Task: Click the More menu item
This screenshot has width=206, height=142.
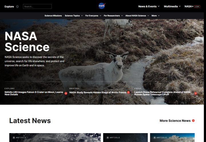Action: [154, 16]
